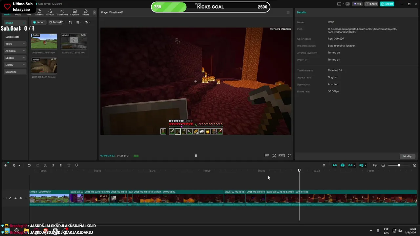Undo the last edit
Screen dimensions: 420x236
pos(29,165)
